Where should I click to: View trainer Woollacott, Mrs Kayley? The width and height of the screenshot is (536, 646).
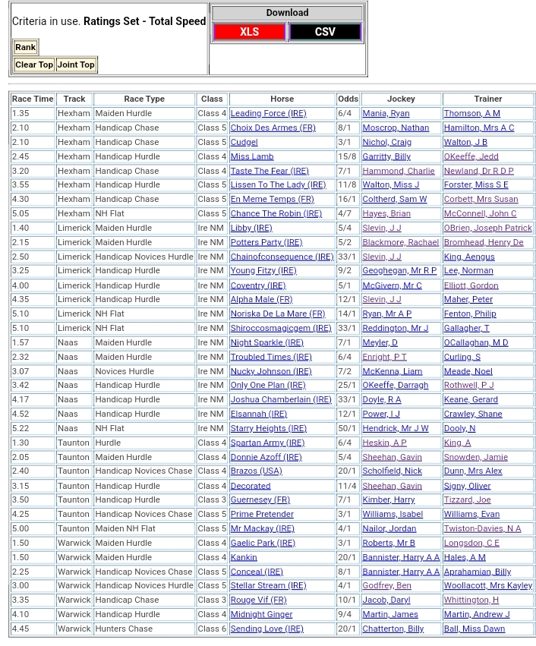pos(487,585)
